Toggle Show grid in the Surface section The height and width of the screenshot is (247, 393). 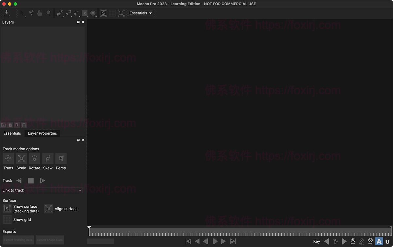point(7,219)
